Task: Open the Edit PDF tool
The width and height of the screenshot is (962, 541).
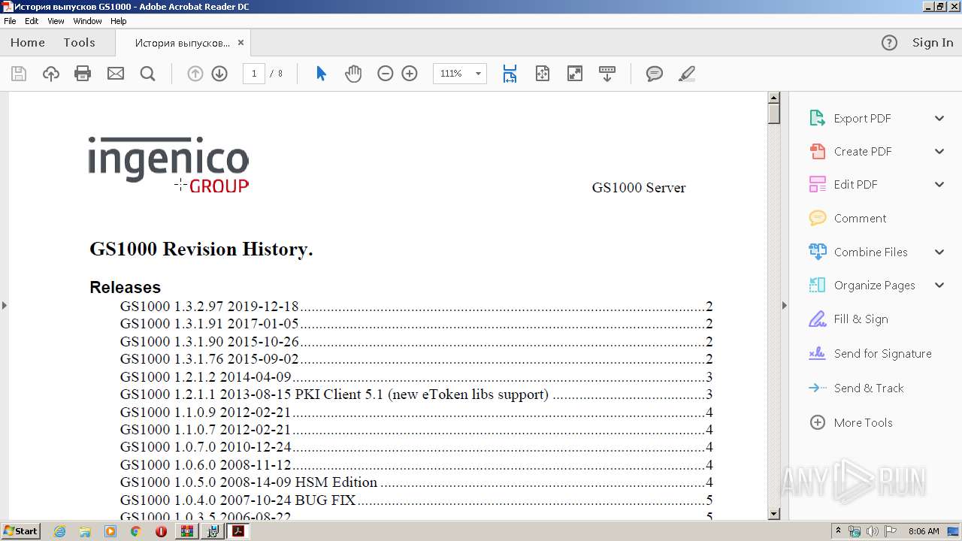Action: (856, 185)
